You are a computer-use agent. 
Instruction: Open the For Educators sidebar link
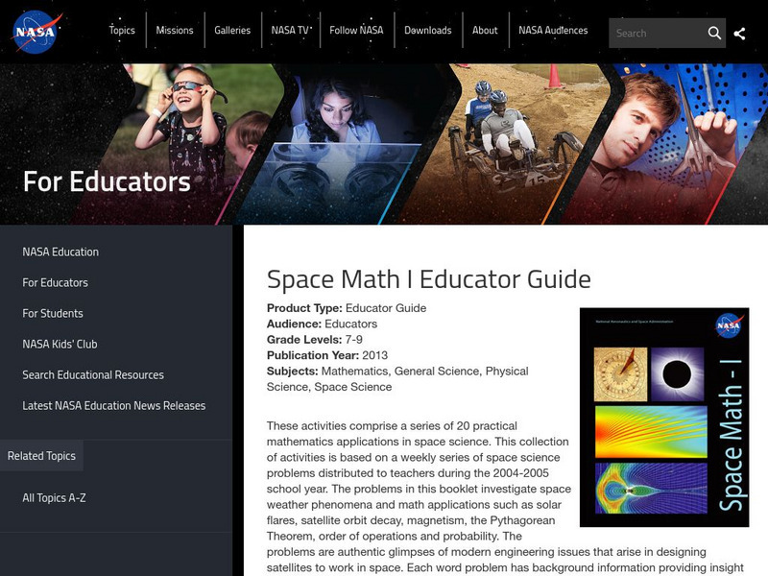coord(55,282)
